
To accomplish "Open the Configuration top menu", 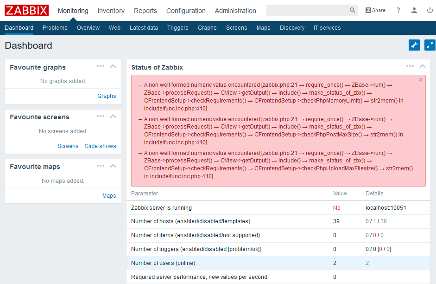I will click(186, 11).
